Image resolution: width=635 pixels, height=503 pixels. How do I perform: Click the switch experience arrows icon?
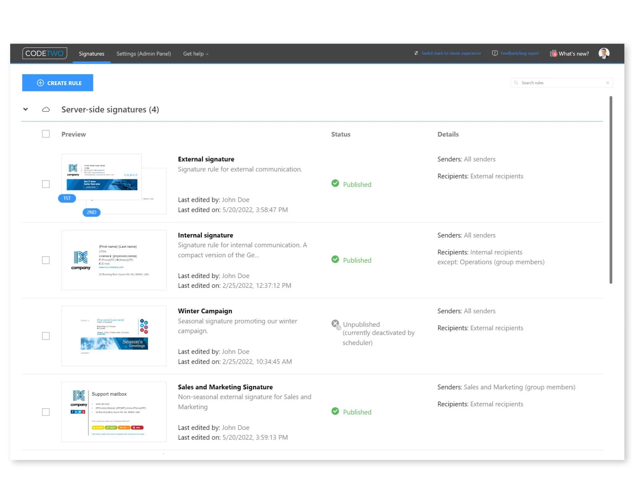click(x=416, y=53)
